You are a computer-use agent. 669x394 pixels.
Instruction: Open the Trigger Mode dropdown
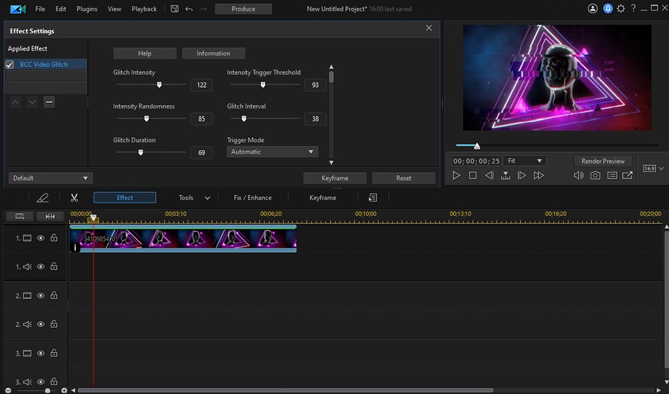point(272,152)
